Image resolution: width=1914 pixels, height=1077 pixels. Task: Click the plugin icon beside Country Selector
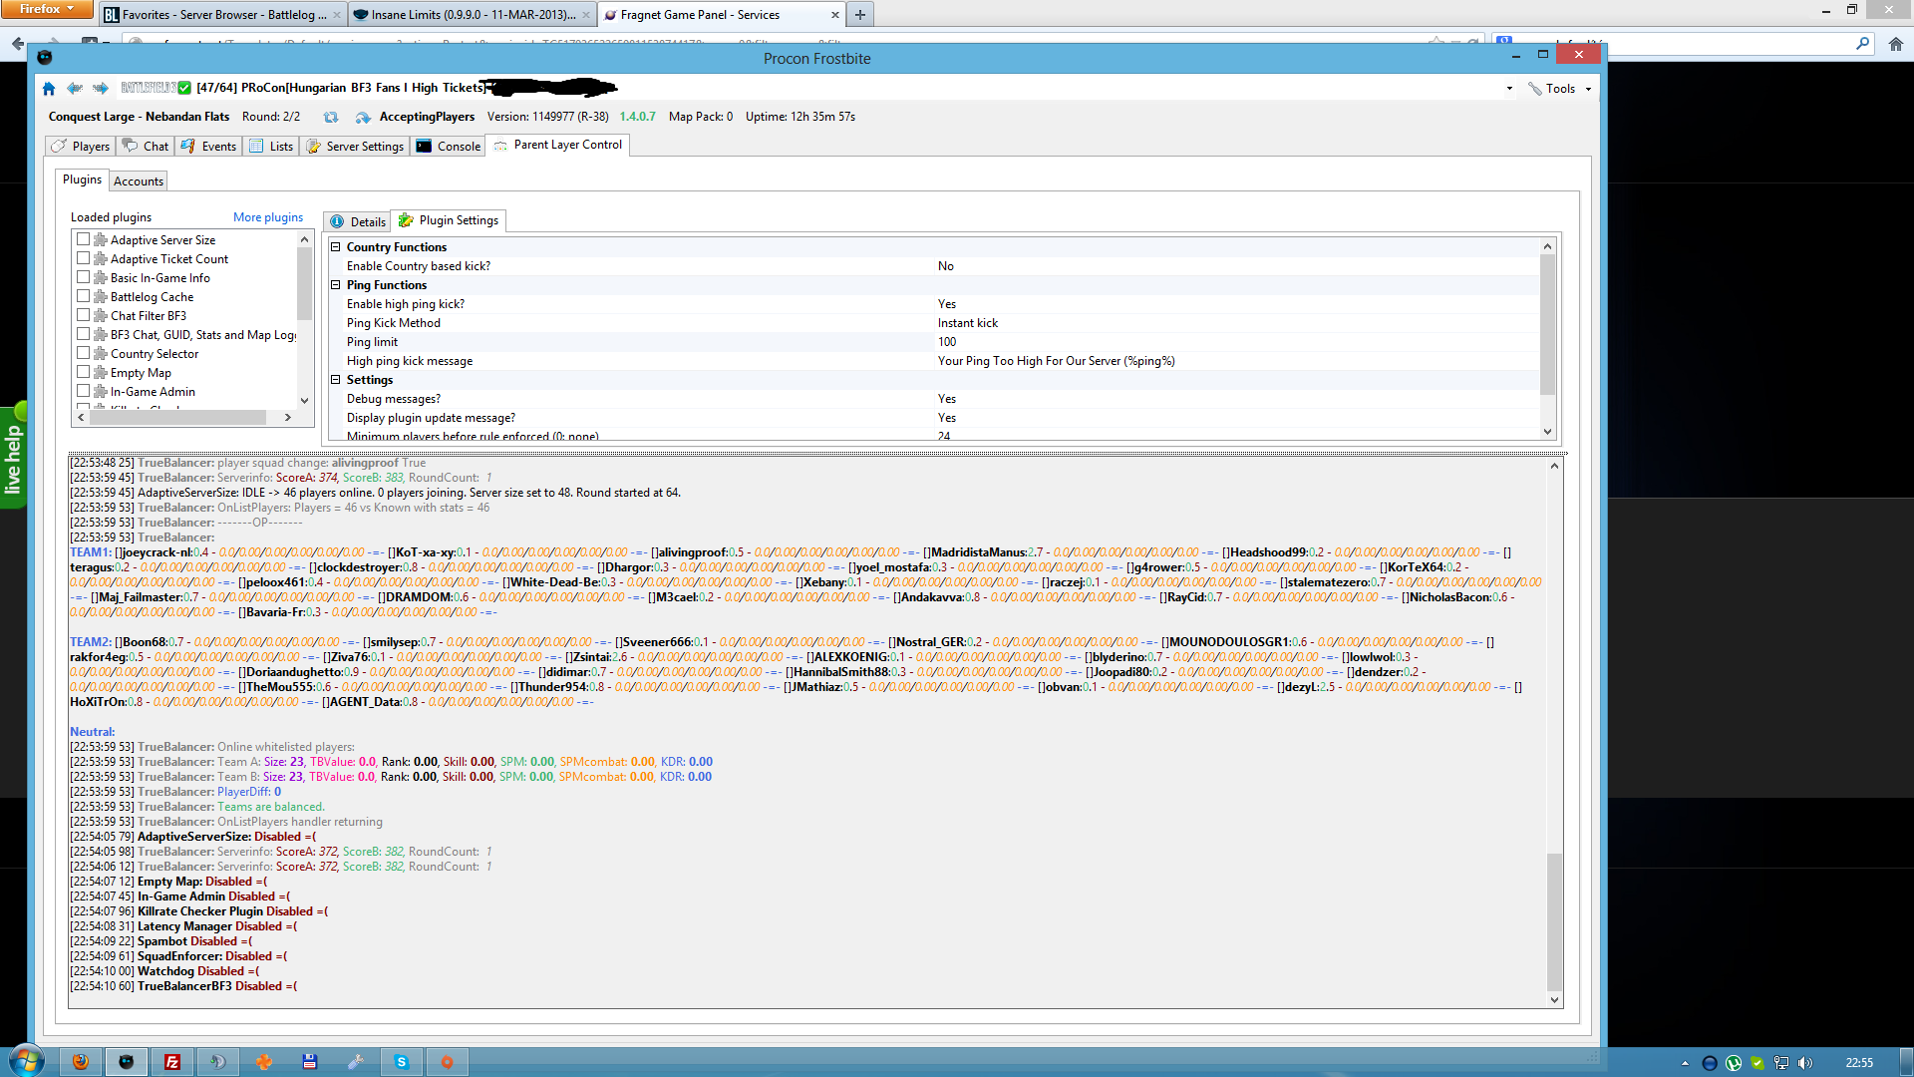101,354
